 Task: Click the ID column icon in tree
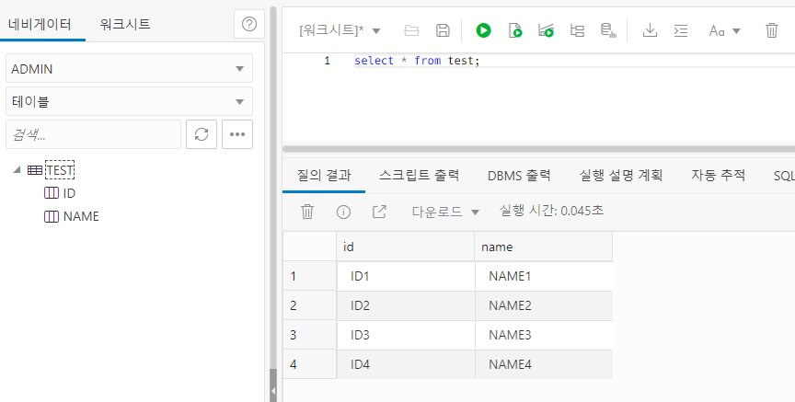click(52, 193)
